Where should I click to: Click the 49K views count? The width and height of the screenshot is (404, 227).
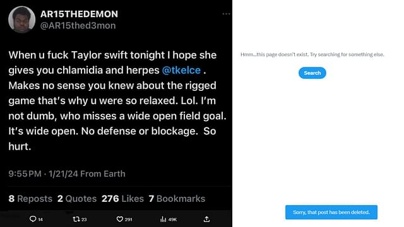click(172, 219)
